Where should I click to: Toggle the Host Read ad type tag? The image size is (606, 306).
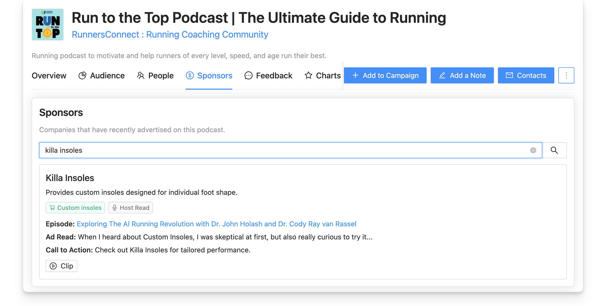(x=130, y=208)
